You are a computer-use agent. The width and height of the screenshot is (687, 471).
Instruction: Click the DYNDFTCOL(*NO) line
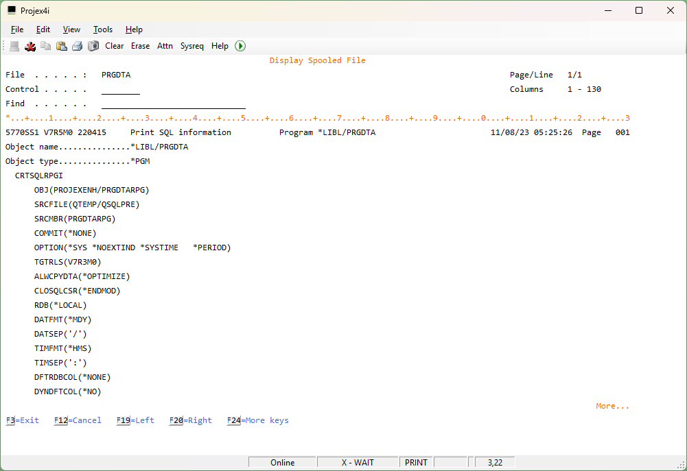(67, 391)
